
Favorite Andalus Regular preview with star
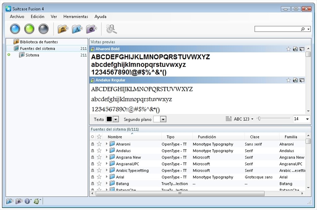pos(289,80)
